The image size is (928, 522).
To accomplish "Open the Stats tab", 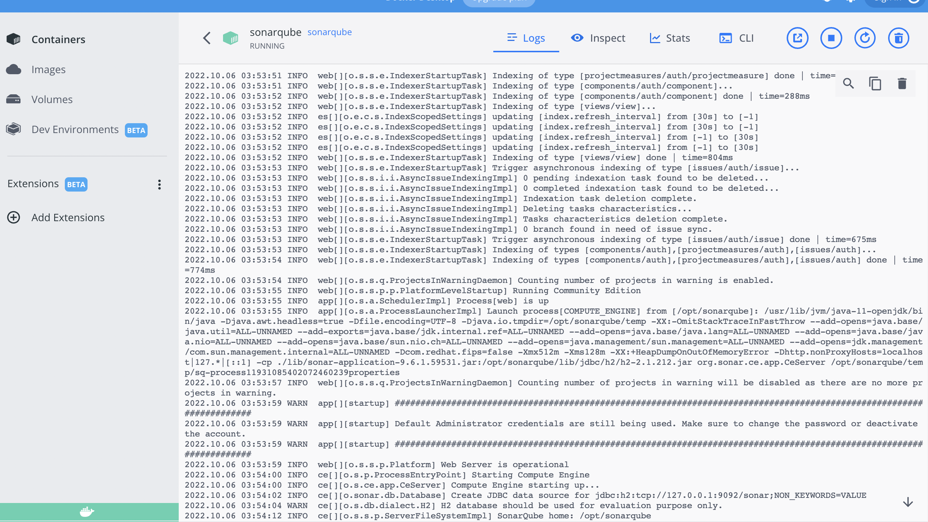I will pyautogui.click(x=670, y=38).
